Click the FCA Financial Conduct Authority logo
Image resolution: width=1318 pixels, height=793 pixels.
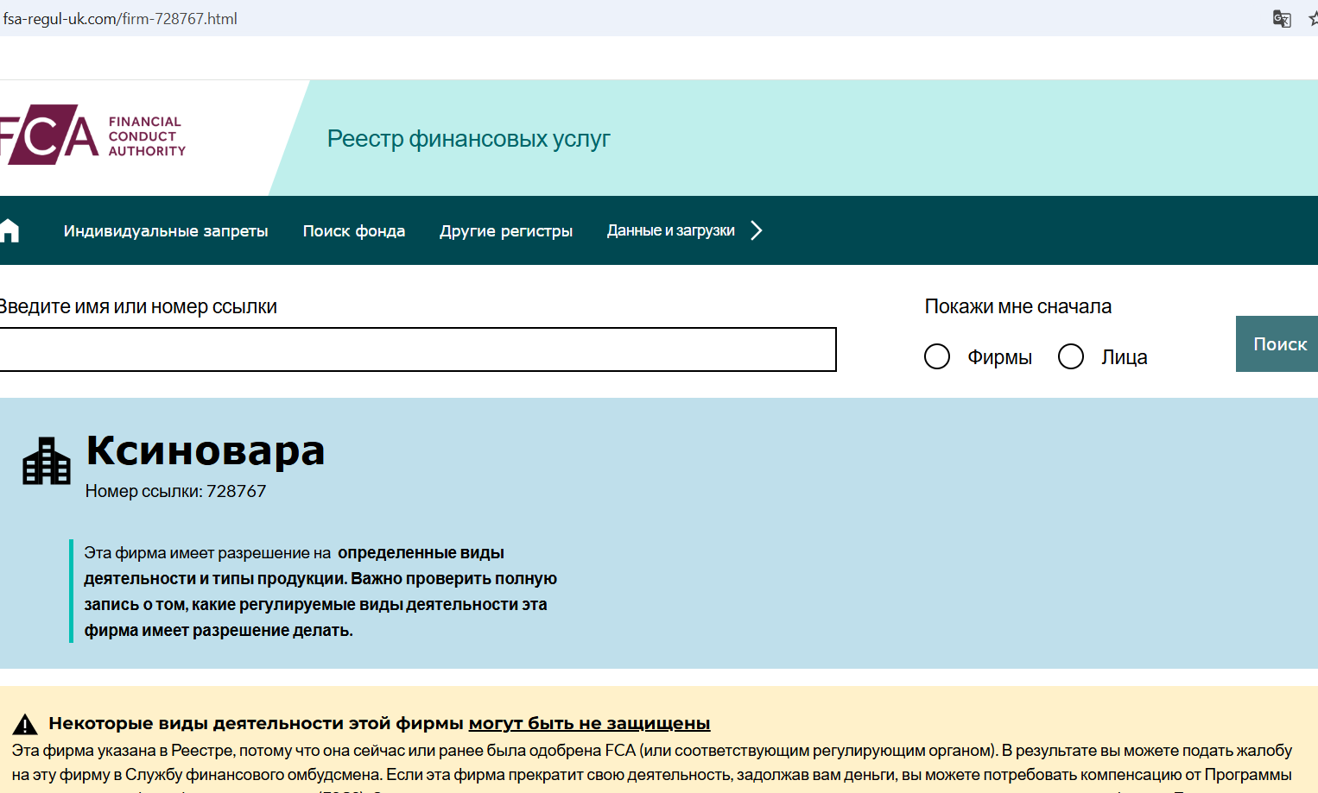point(92,135)
